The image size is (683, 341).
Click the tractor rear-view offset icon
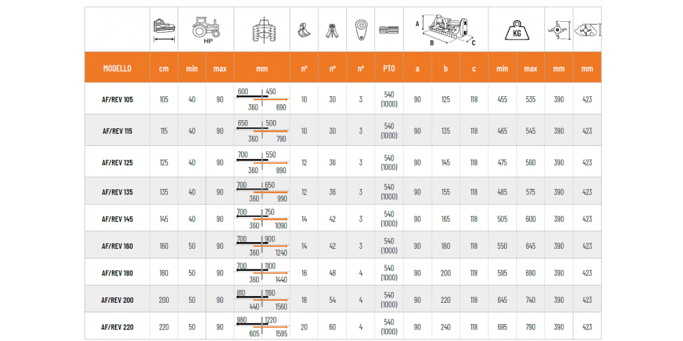[x=262, y=29]
